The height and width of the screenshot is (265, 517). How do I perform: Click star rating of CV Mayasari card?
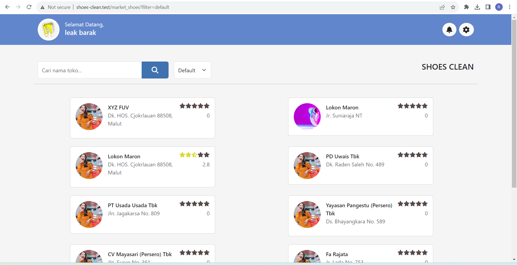(194, 253)
